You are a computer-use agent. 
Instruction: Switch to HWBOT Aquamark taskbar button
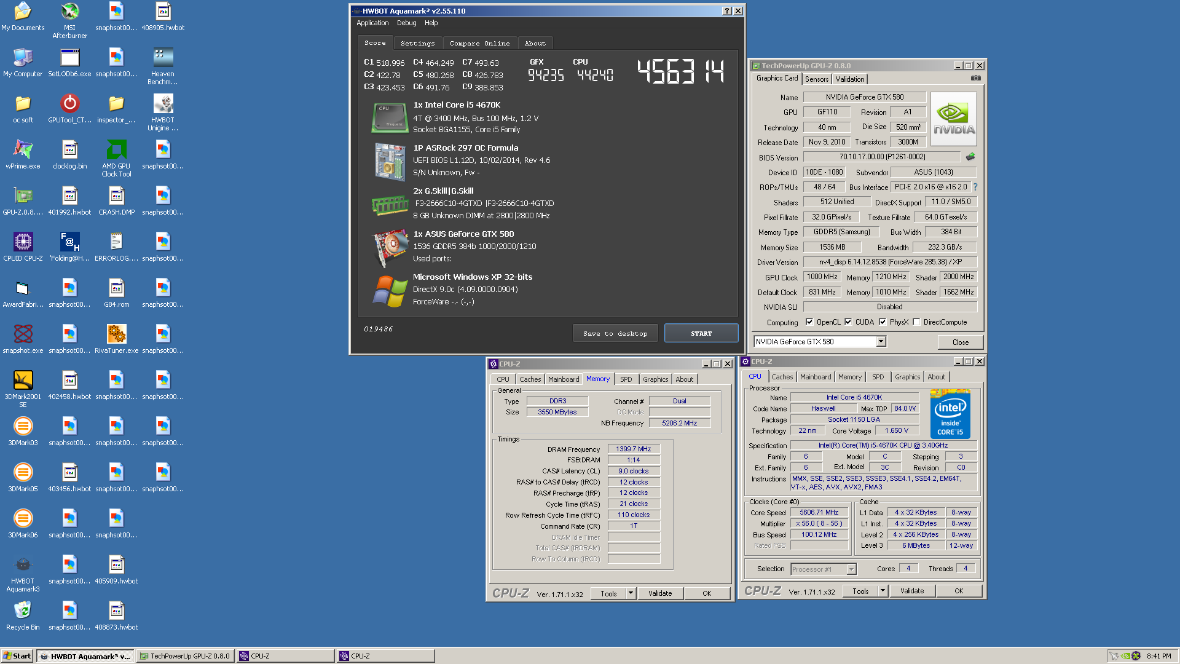coord(84,656)
